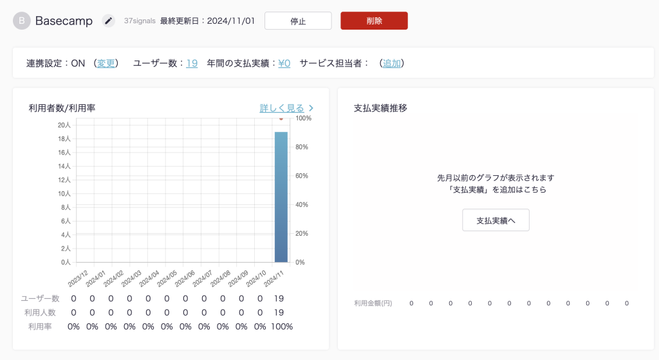Open 詳しく見る usage details link
The image size is (659, 360).
[282, 108]
